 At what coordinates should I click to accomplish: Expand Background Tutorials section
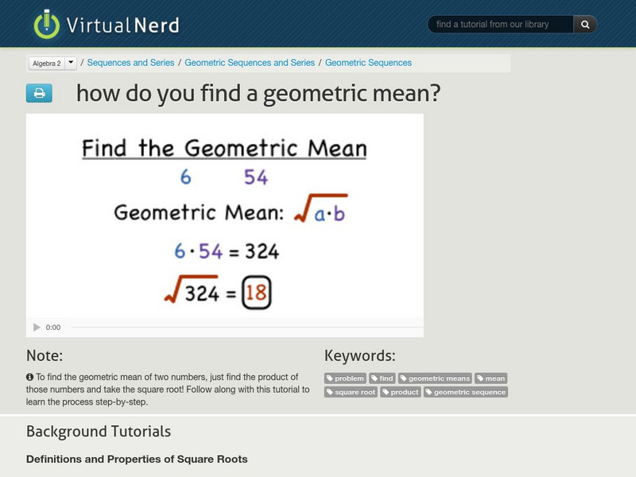97,432
